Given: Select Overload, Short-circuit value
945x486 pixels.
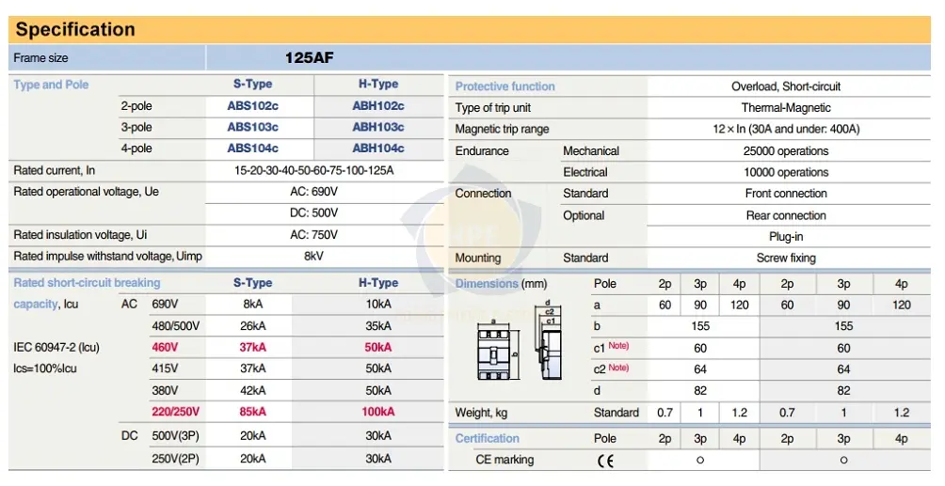Looking at the screenshot, I should (786, 86).
